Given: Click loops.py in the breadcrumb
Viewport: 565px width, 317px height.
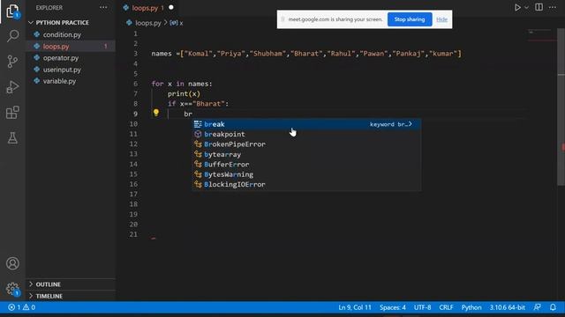Looking at the screenshot, I should pos(148,23).
